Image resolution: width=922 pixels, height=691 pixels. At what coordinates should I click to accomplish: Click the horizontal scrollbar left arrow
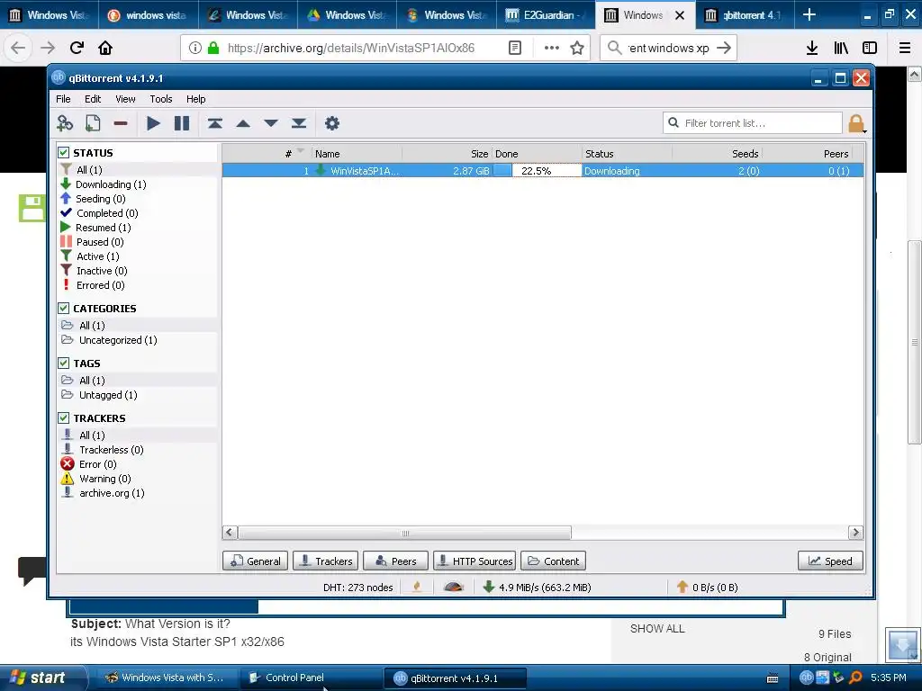coord(230,533)
